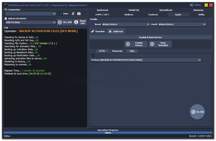
Task: Switch to the Qualcomm tab
Action: click(102, 10)
